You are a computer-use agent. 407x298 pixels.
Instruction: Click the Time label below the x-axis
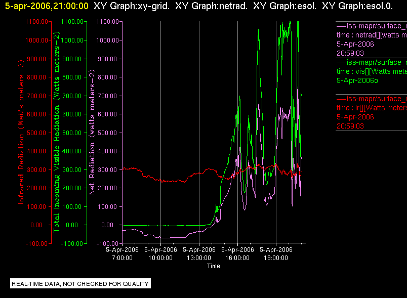pos(213,266)
